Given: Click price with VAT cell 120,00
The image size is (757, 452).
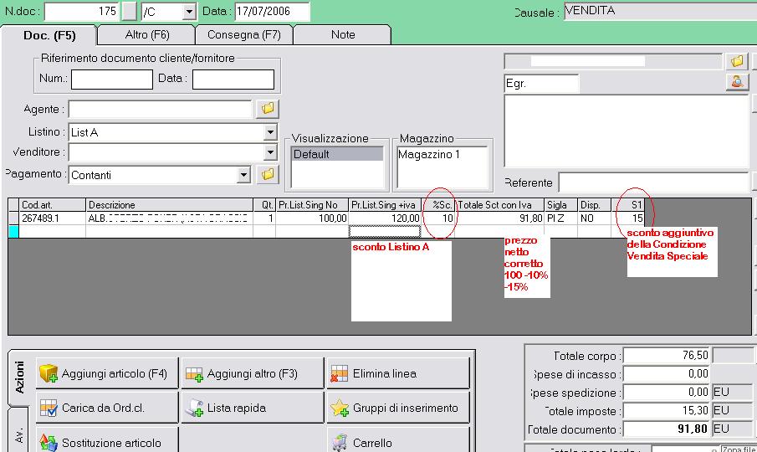Looking at the screenshot, I should 385,218.
